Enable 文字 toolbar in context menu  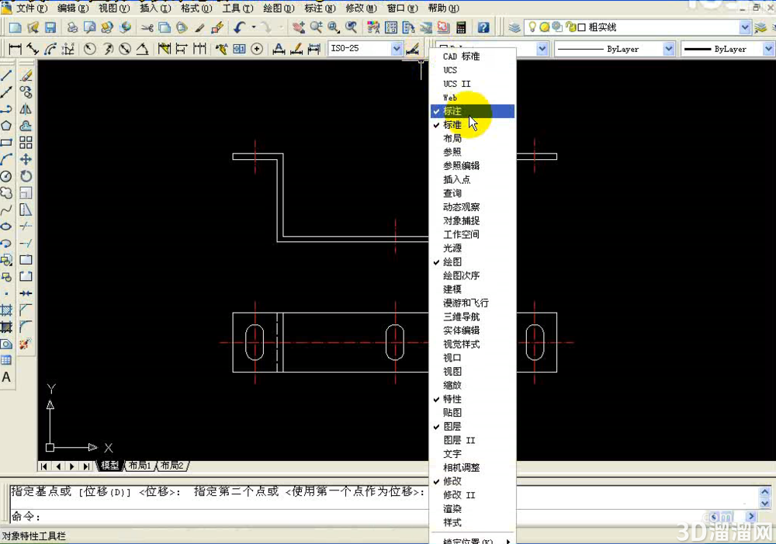tap(473, 454)
